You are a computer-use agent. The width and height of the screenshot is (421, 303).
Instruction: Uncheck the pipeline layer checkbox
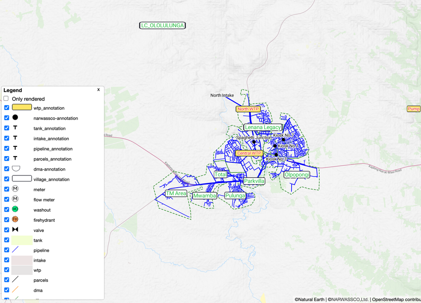tap(6, 250)
